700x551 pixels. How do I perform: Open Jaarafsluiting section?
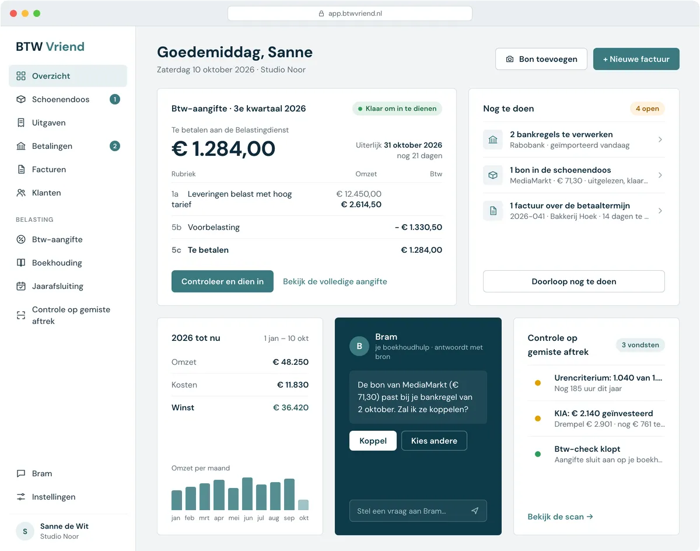coord(68,286)
